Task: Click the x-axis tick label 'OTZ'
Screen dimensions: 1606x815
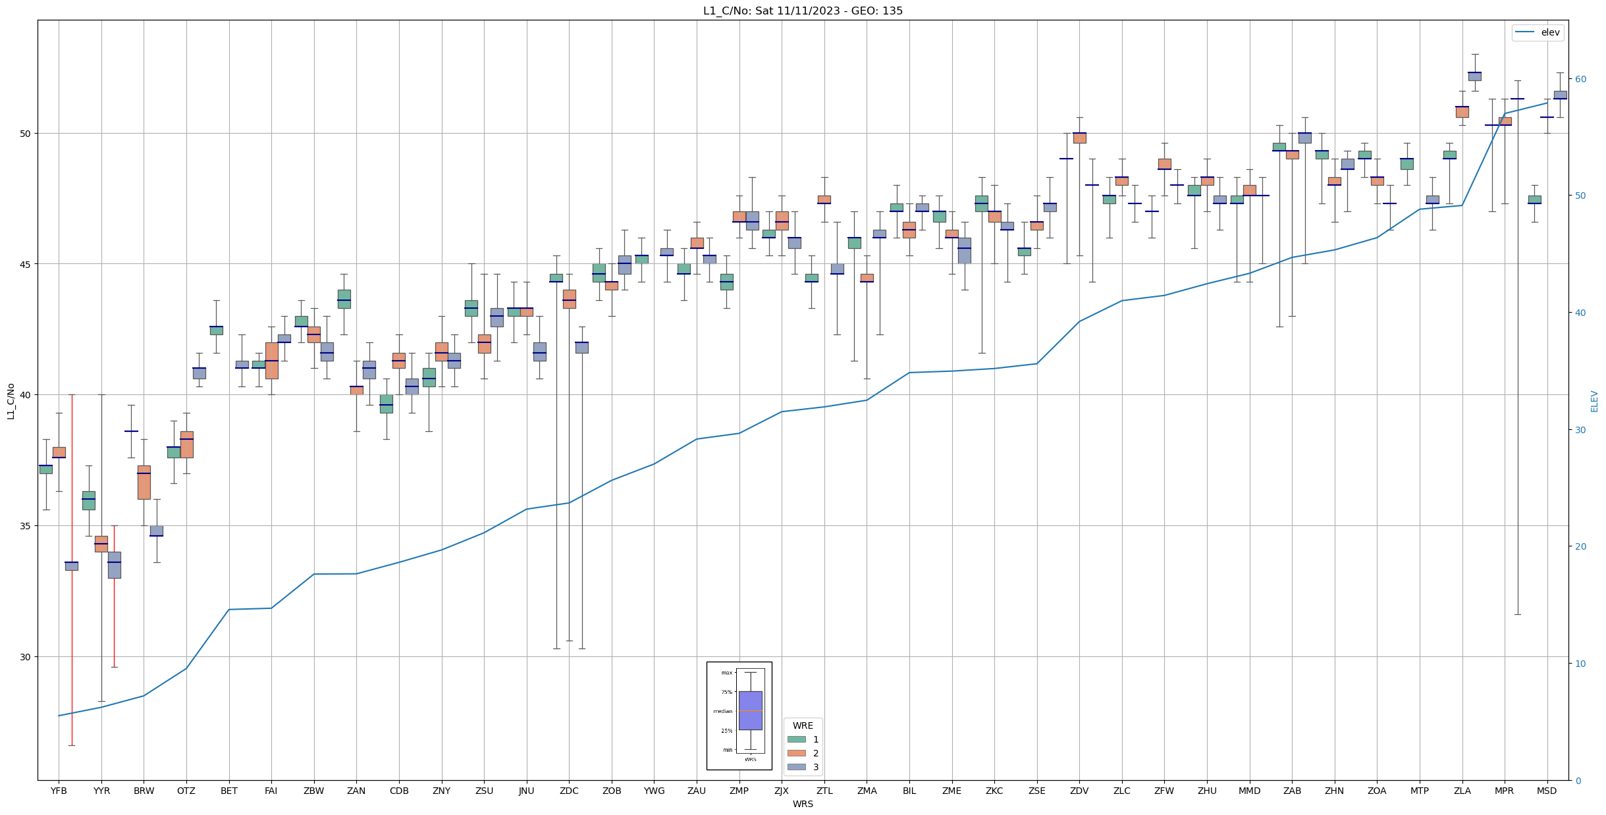Action: click(x=186, y=791)
